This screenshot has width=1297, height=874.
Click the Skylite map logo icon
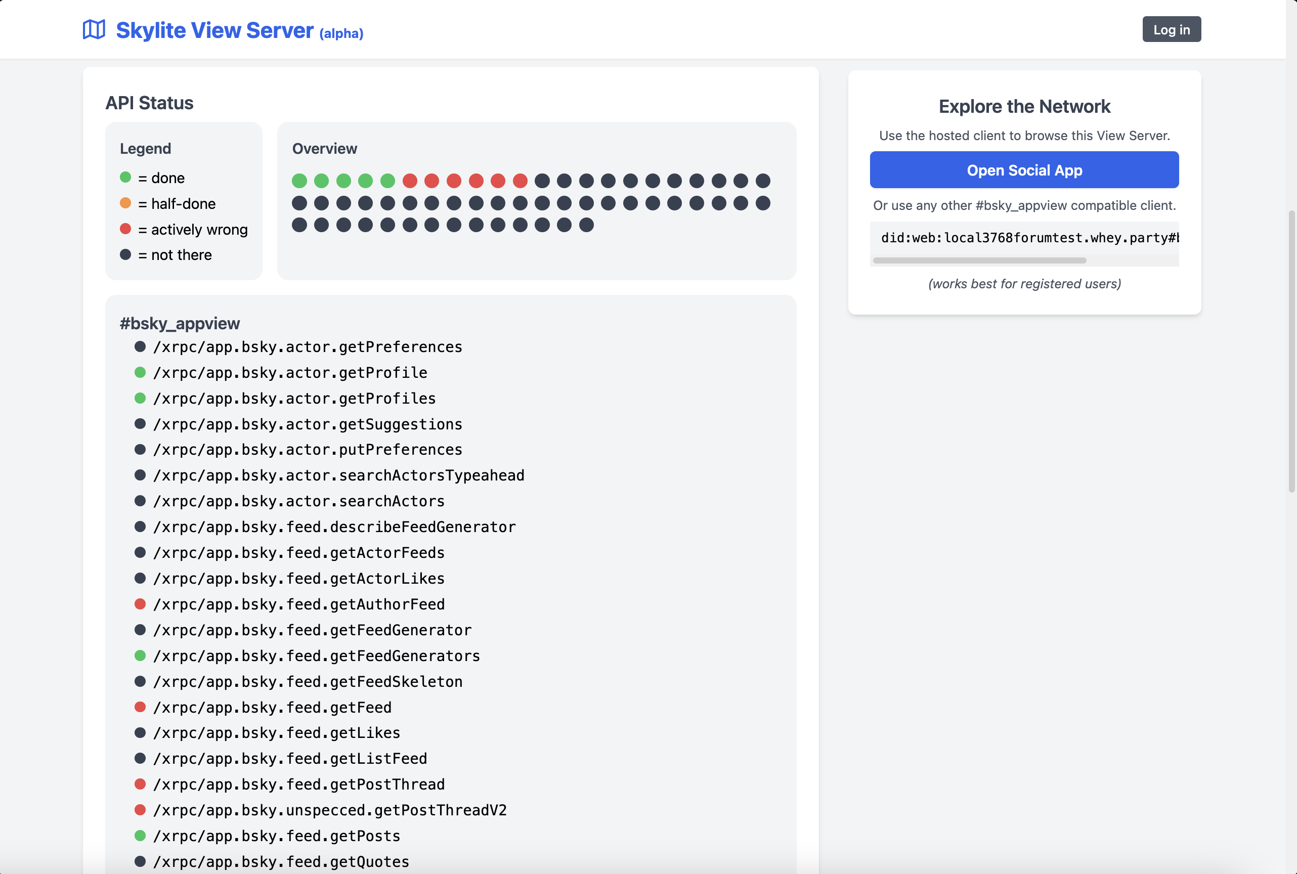pos(94,29)
